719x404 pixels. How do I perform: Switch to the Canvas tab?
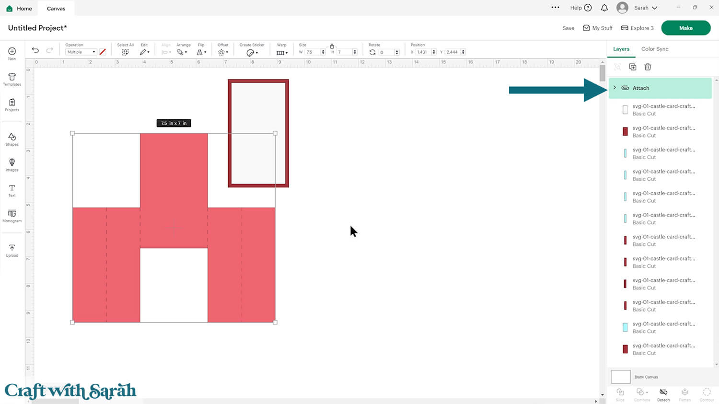coord(56,8)
